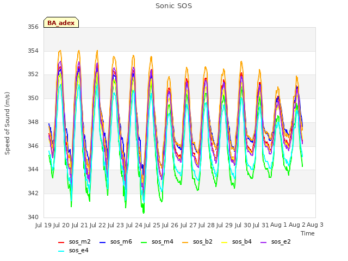The image size is (348, 261).
Task: Click the 346 y-axis tick label
Action: pyautogui.click(x=33, y=146)
